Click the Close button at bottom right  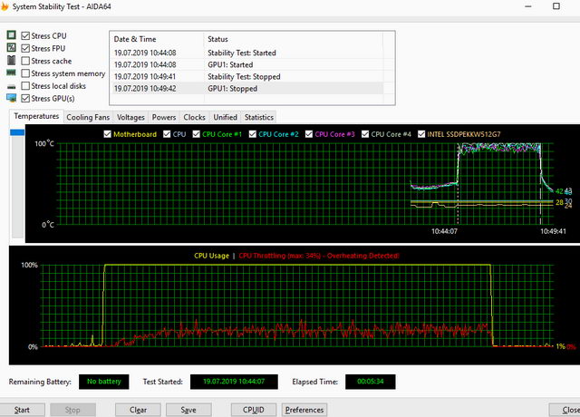[565, 410]
